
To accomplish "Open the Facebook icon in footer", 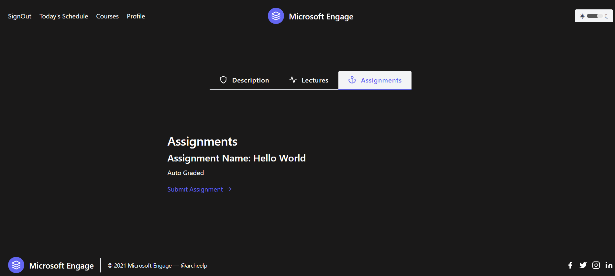I will tap(570, 265).
